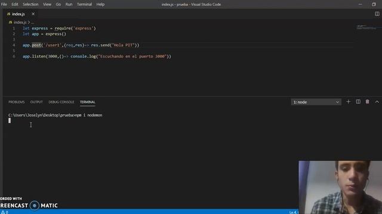This screenshot has height=214, width=382.
Task: Open the Go menu
Action: 58,4
